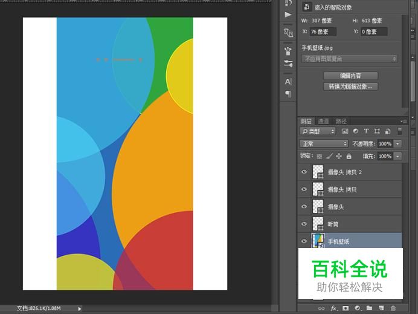Image resolution: width=418 pixels, height=314 pixels.
Task: Create new fill or adjustment layer
Action: click(x=358, y=308)
